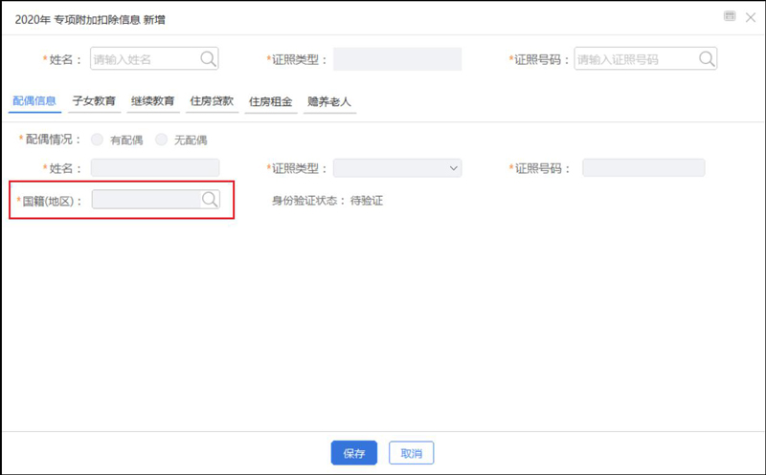Open the 继续教育 tab

click(151, 100)
